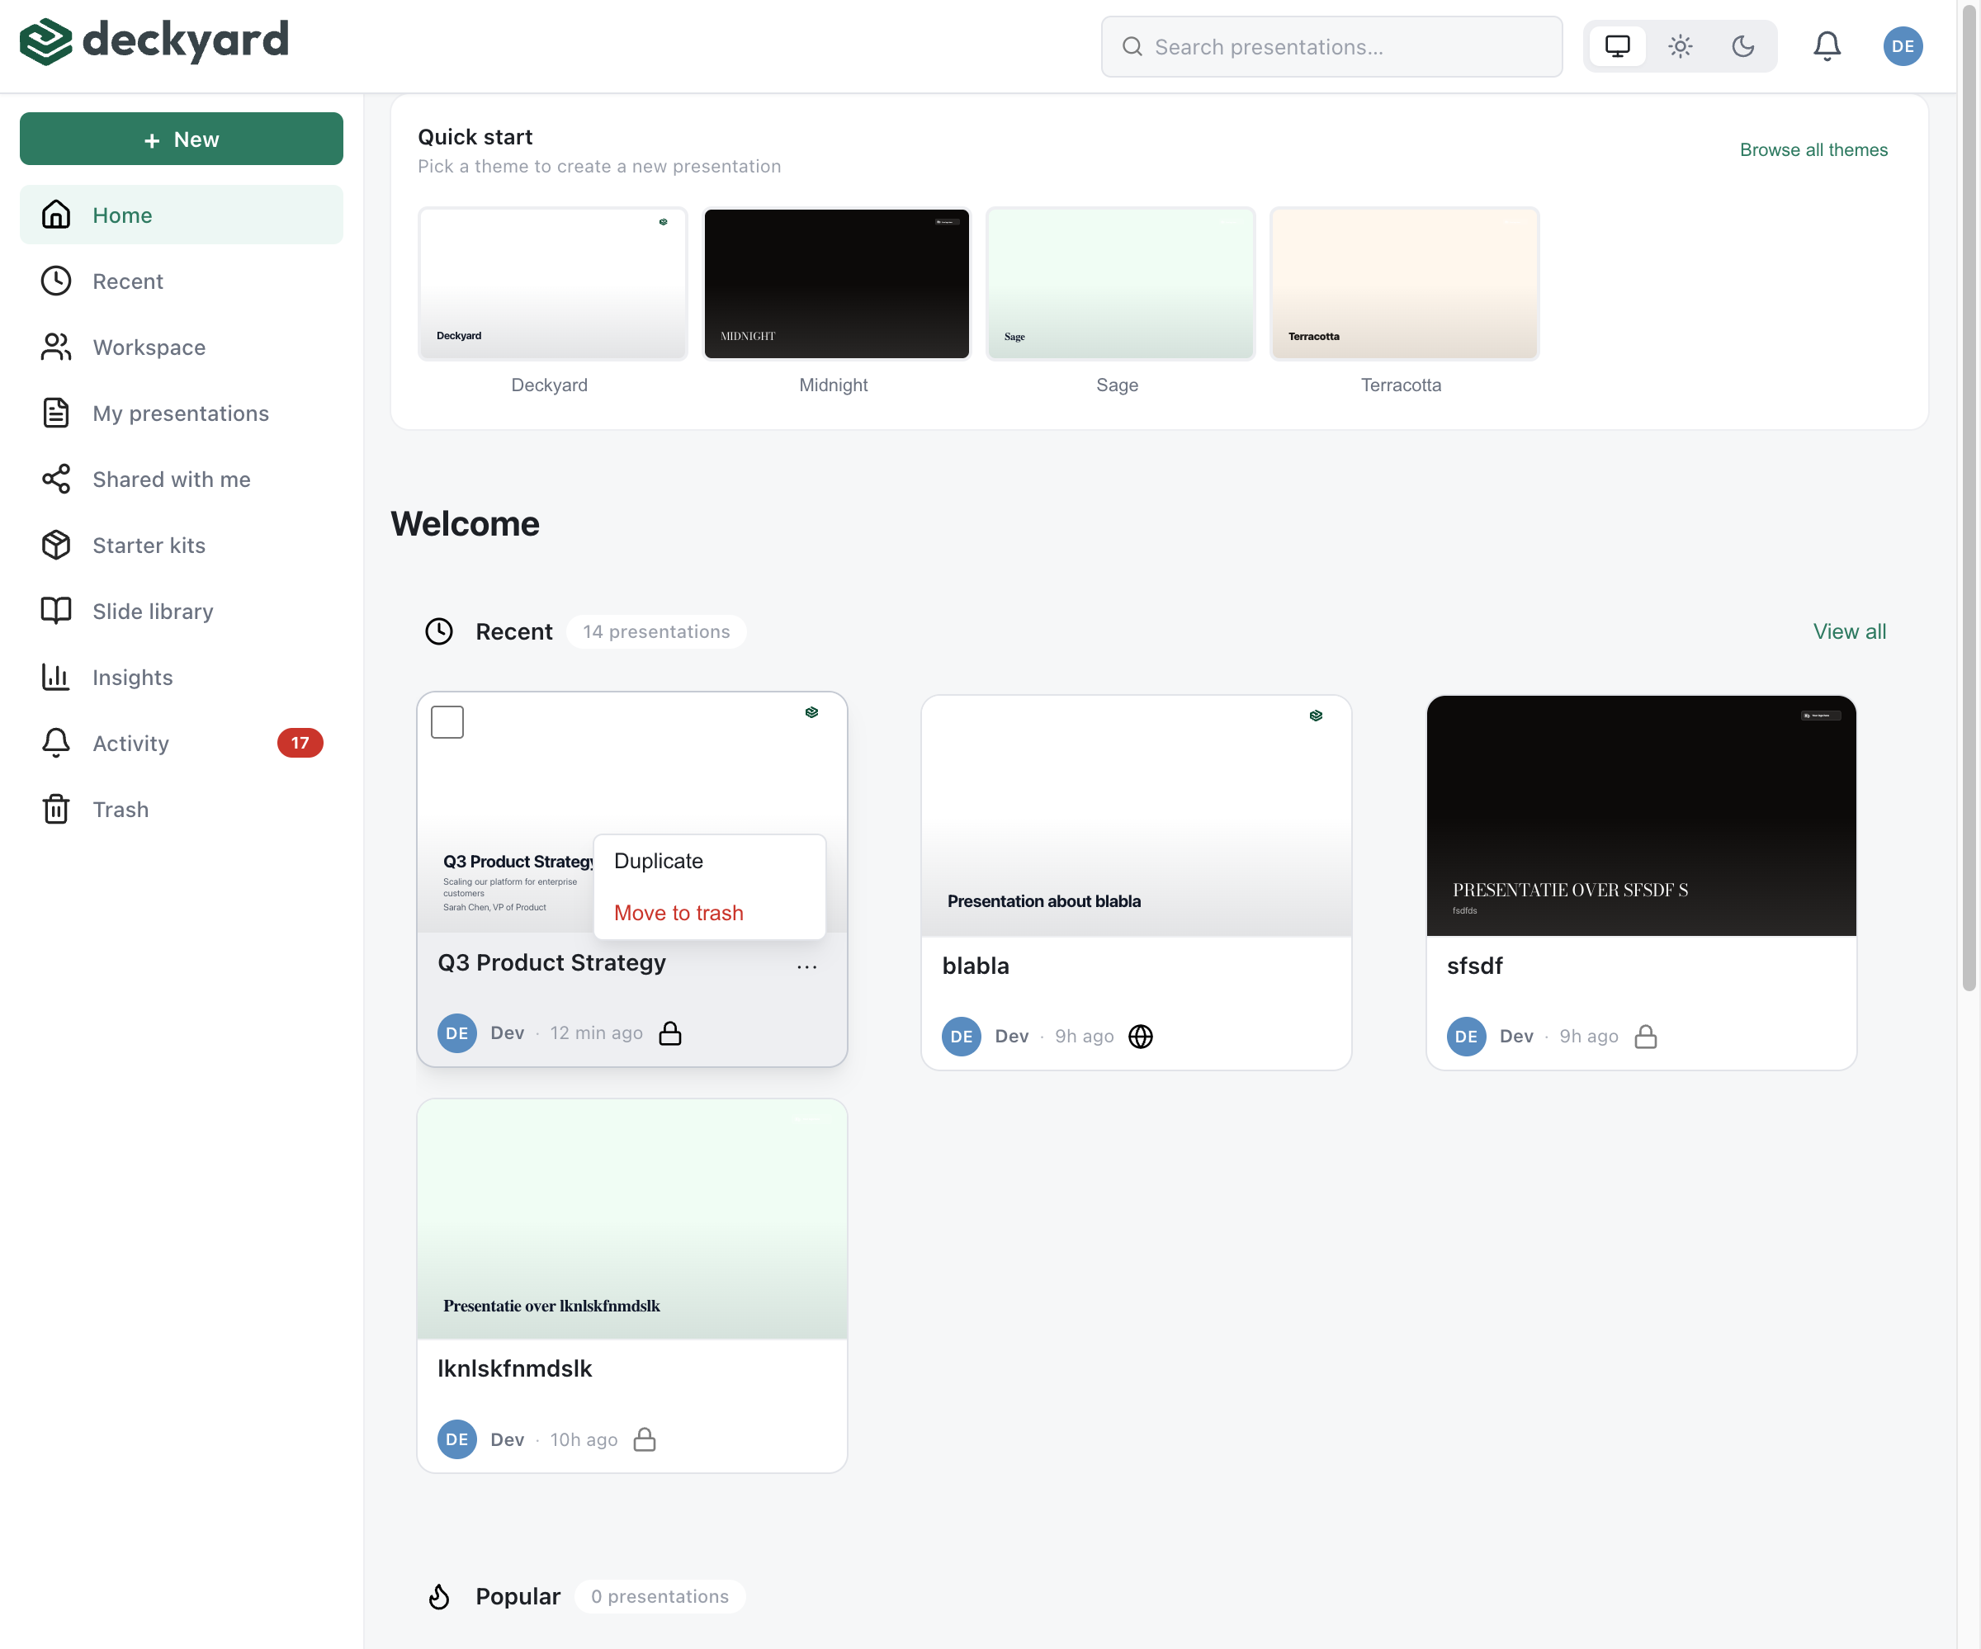This screenshot has height=1649, width=1981.
Task: Click the 14 presentations count badge
Action: [655, 632]
